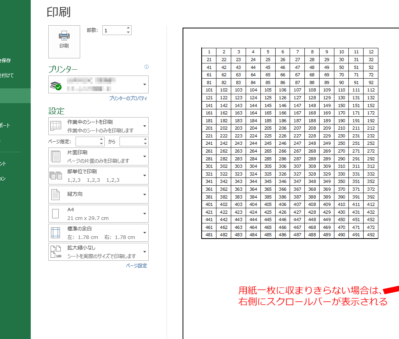The height and width of the screenshot is (339, 399).
Task: Open 部単位で印刷 collation dropdown
Action: [98, 176]
